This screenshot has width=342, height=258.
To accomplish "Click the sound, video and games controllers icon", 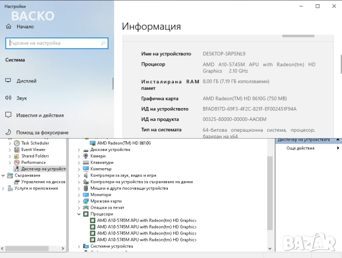I will point(86,175).
